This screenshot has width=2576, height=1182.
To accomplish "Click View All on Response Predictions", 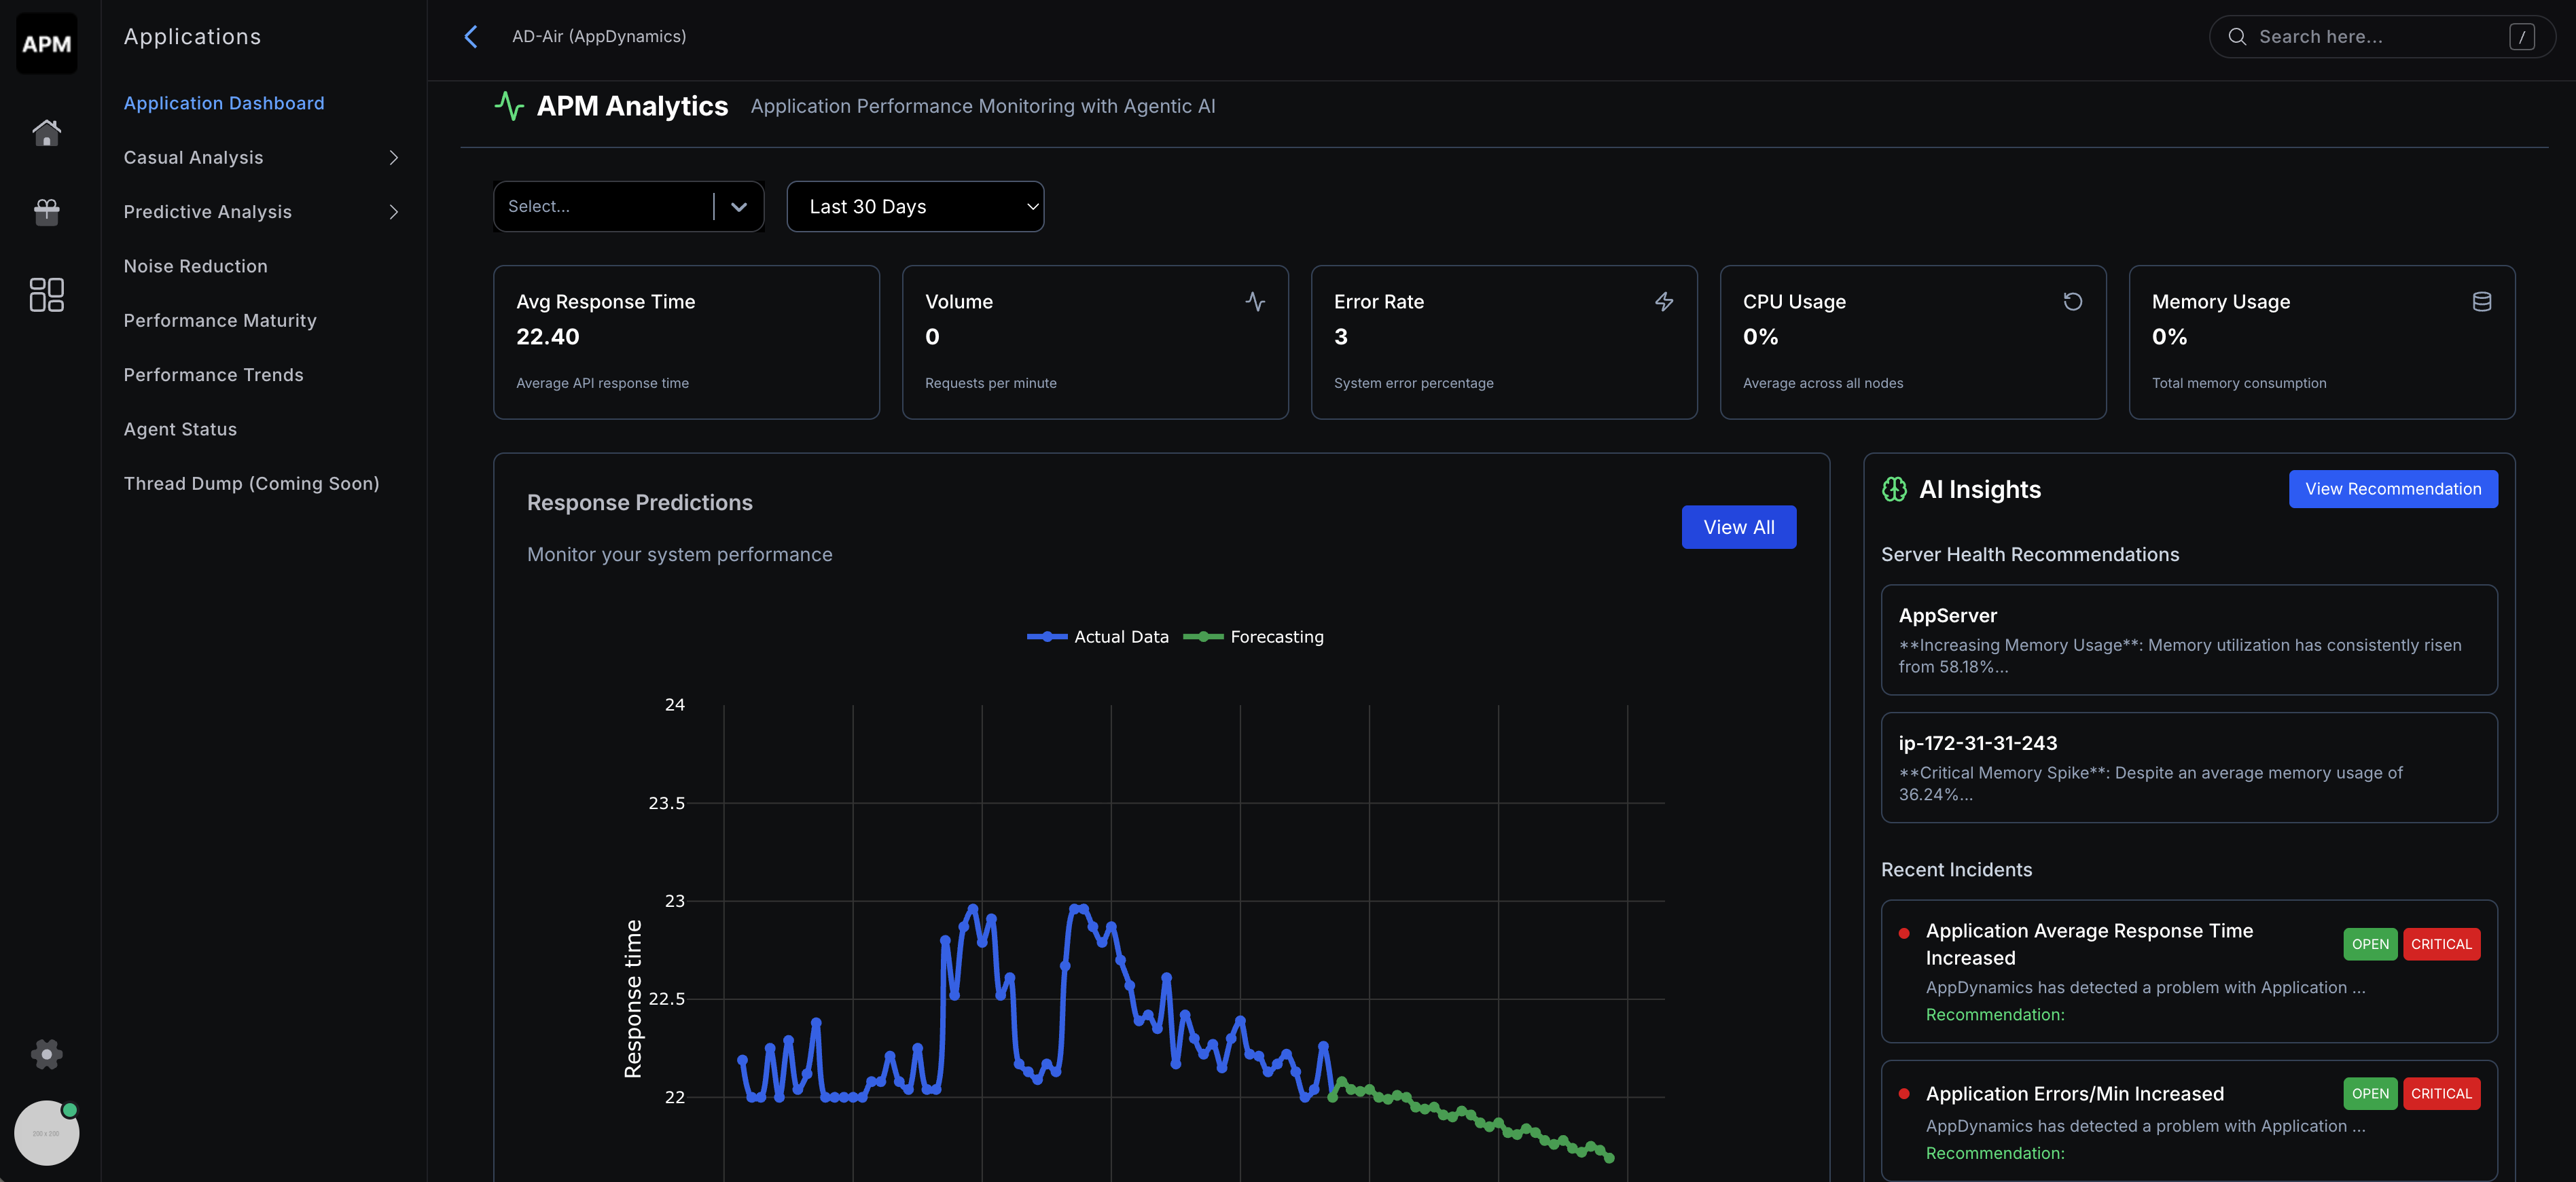I will click(1739, 527).
